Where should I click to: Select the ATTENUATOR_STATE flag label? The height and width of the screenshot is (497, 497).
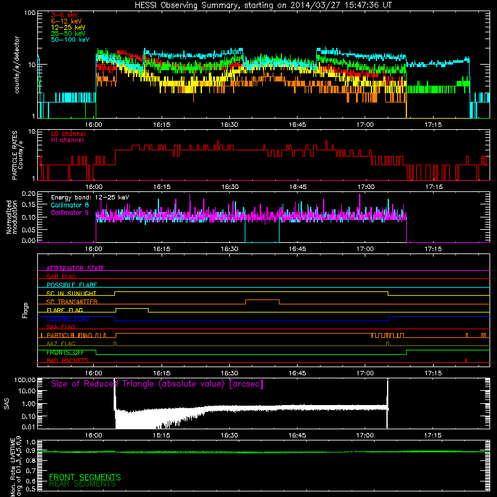pyautogui.click(x=75, y=268)
